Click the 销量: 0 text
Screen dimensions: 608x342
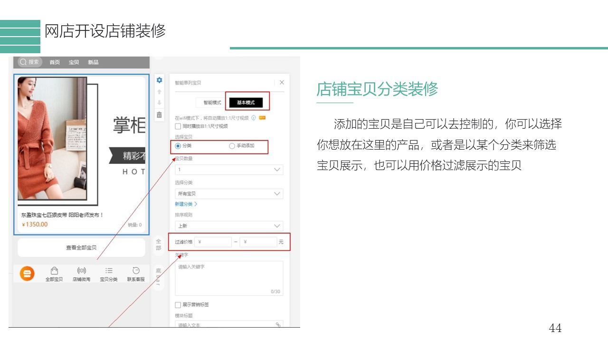tap(134, 225)
